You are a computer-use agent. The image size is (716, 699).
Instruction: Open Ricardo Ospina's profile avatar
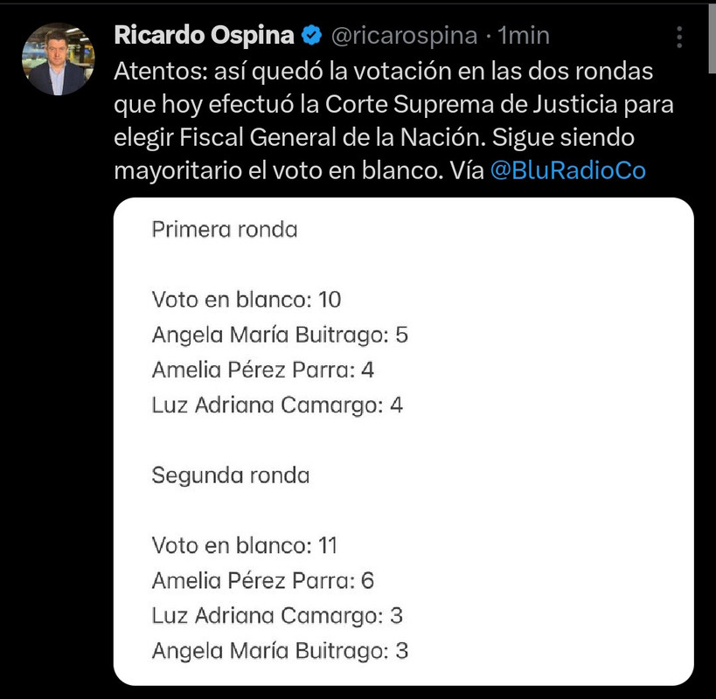click(58, 59)
